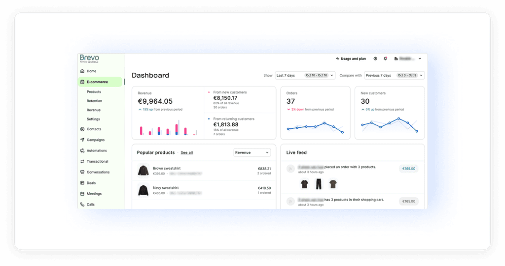Viewport: 505px width, 266px height.
Task: Select the Brown sweatshirt product thumbnail
Action: point(144,171)
